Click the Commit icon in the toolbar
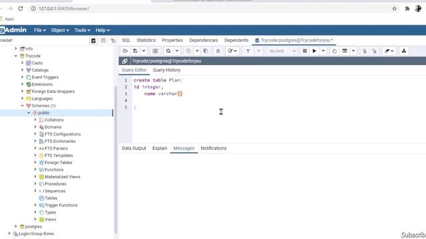Viewport: 426px width, 239px height. tap(365, 51)
